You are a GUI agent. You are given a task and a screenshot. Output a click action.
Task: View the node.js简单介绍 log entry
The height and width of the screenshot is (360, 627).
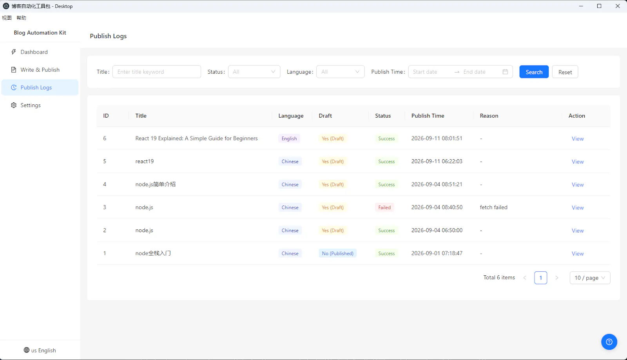pyautogui.click(x=577, y=185)
